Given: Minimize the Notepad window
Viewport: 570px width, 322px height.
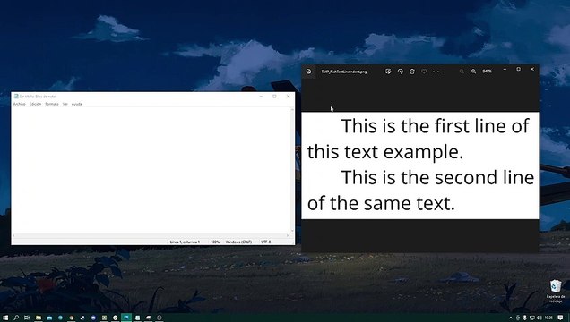Looking at the screenshot, I should 261,97.
